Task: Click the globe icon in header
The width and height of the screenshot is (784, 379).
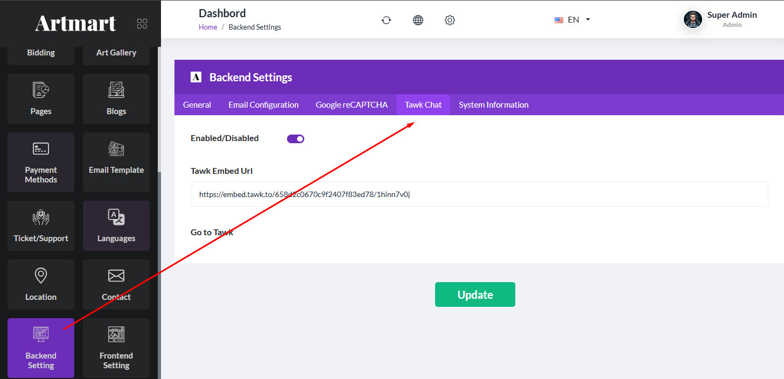Action: pos(418,20)
